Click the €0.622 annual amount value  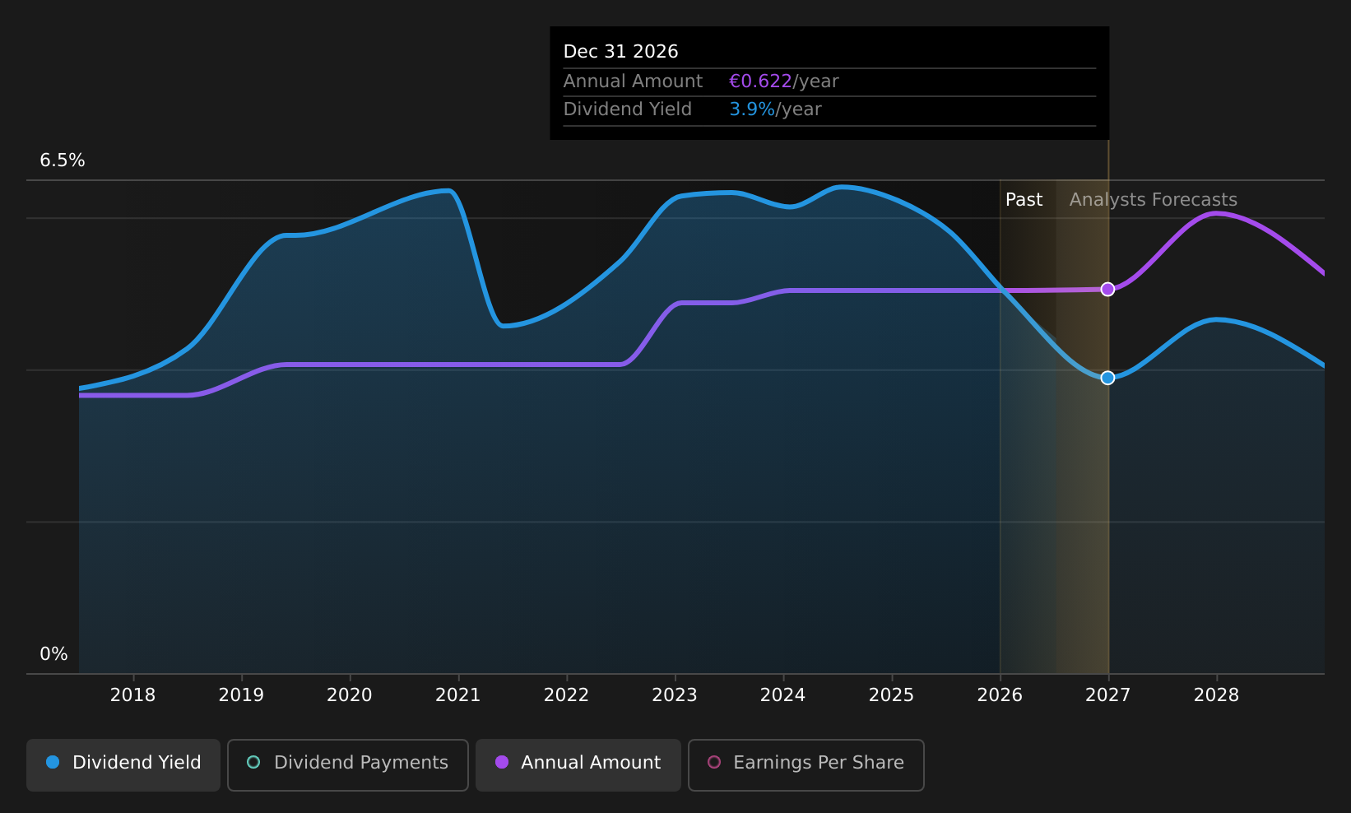click(760, 81)
